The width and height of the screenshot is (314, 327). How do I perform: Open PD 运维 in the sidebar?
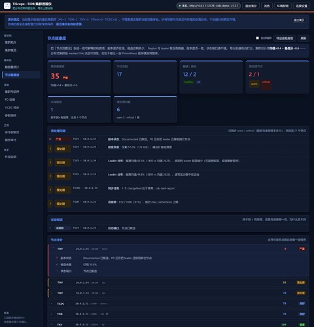[x=21, y=99]
